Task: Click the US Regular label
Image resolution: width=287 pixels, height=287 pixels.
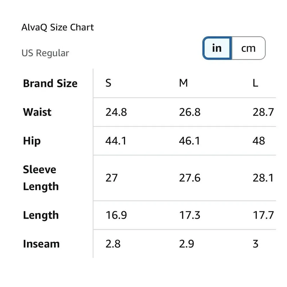Action: tap(45, 53)
